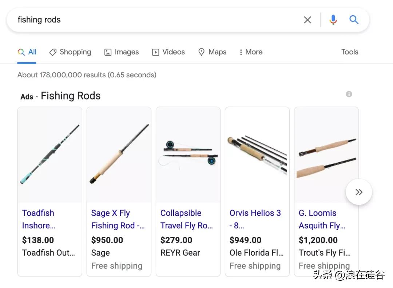This screenshot has height=288, width=393.
Task: Click the Orvis Helios rod product image
Action: tap(257, 155)
